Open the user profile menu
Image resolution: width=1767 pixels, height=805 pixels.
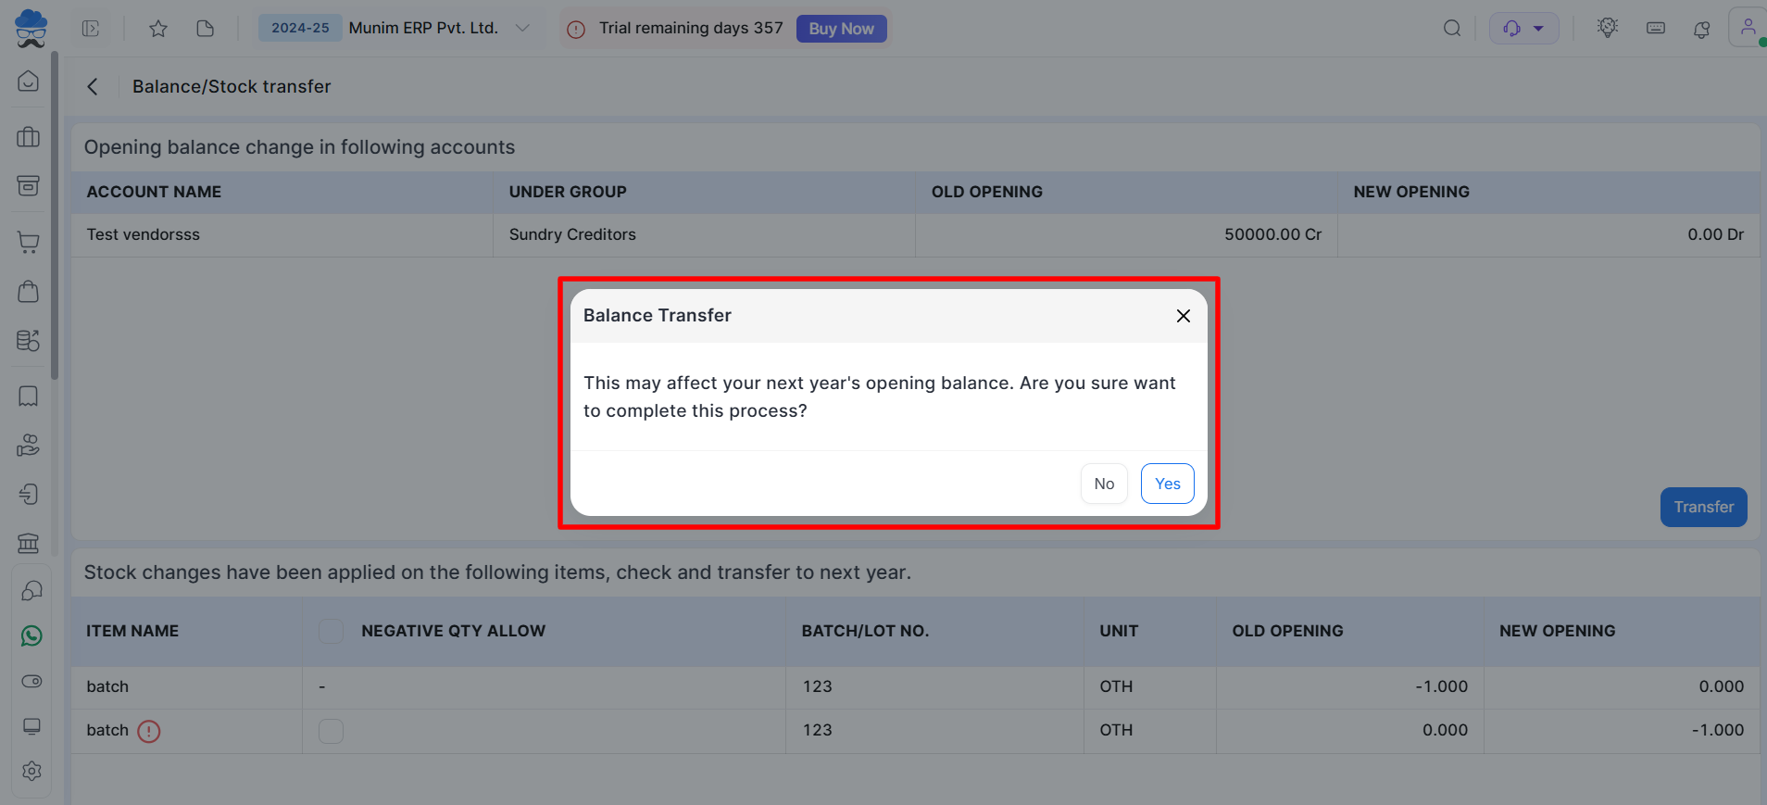point(1747,28)
